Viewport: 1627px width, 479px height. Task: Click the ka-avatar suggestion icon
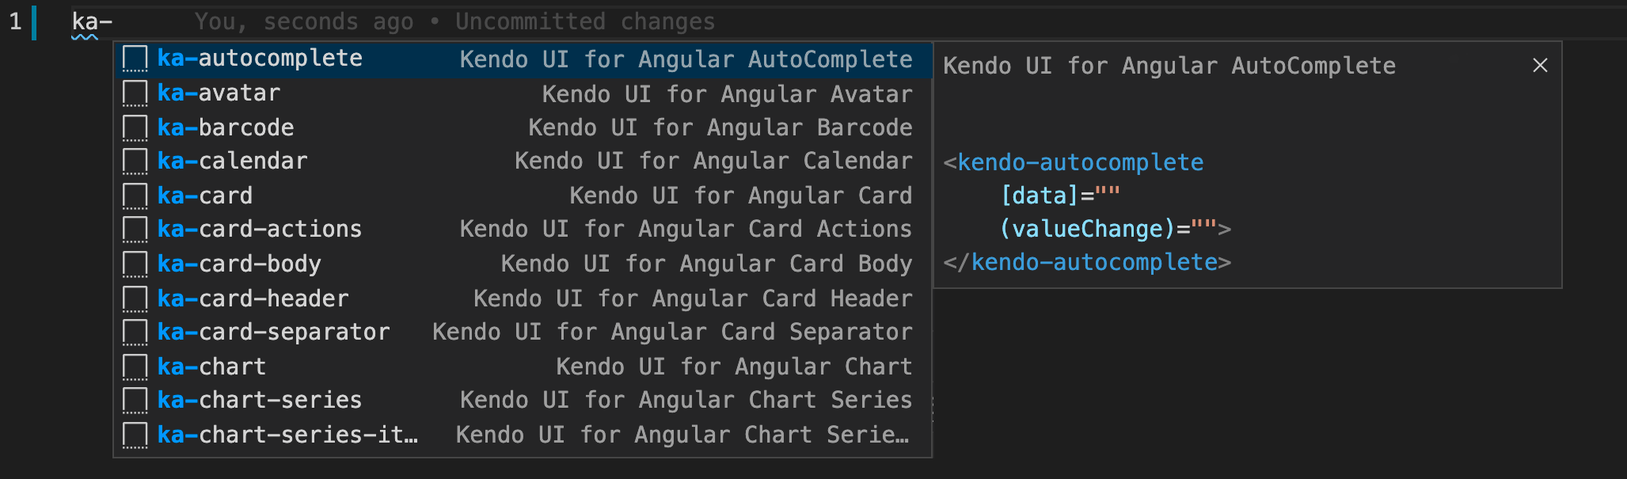(135, 93)
